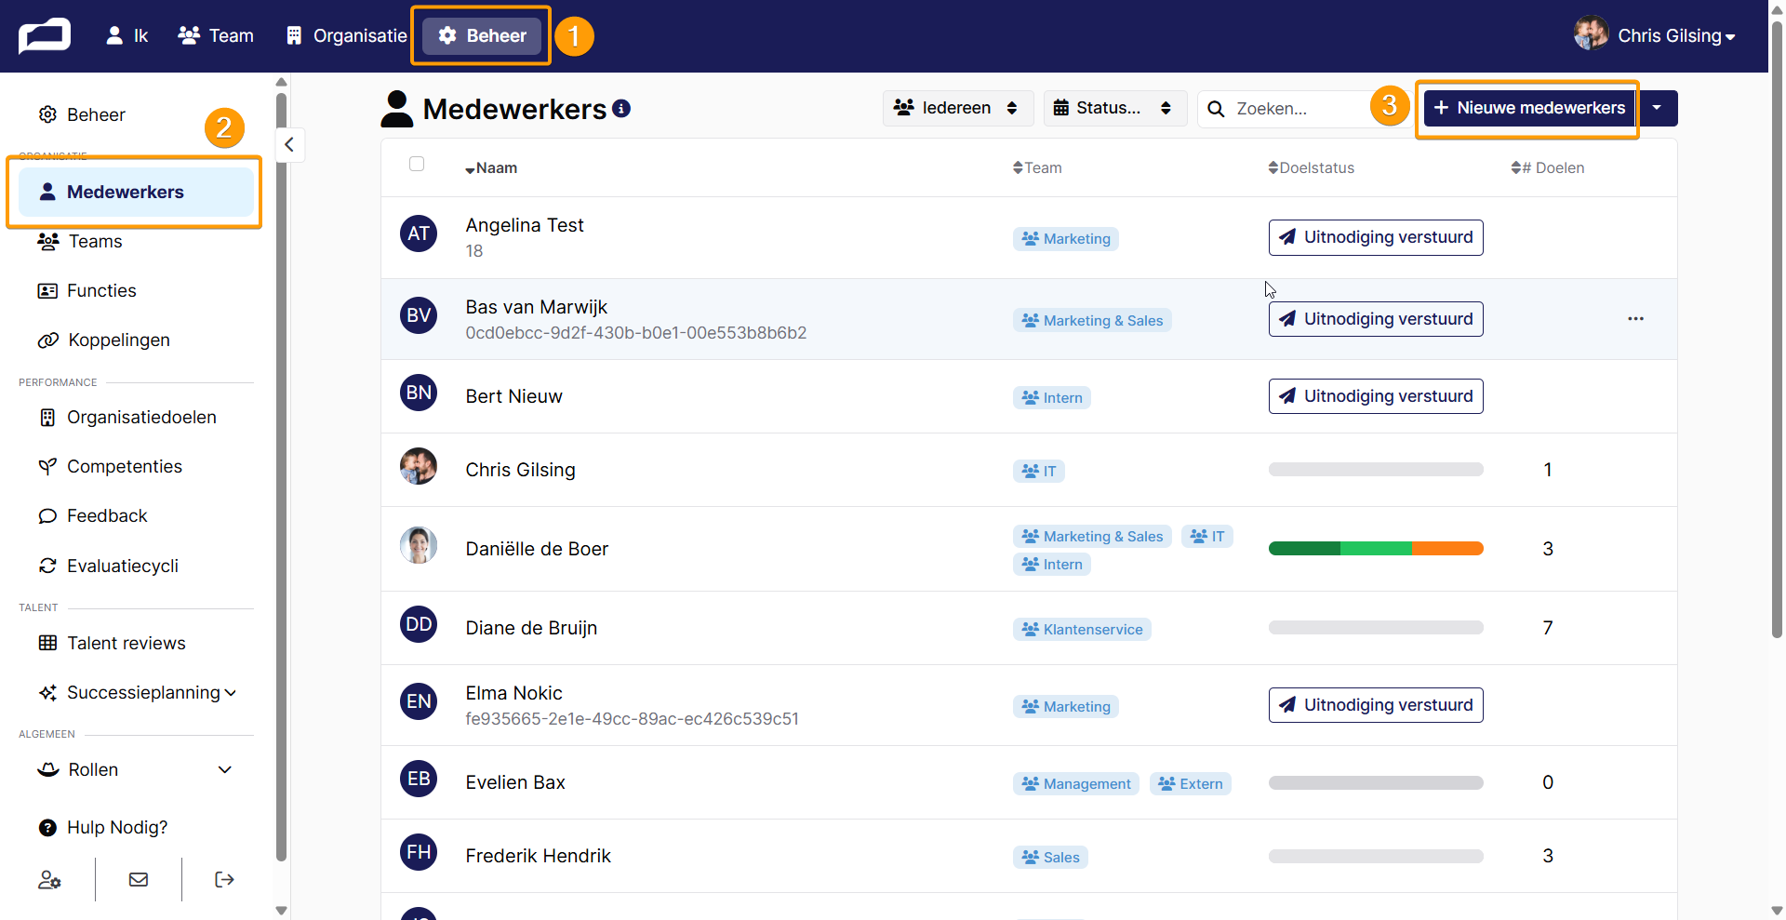Open the Team tab in top navigation
1786x920 pixels.
[216, 35]
